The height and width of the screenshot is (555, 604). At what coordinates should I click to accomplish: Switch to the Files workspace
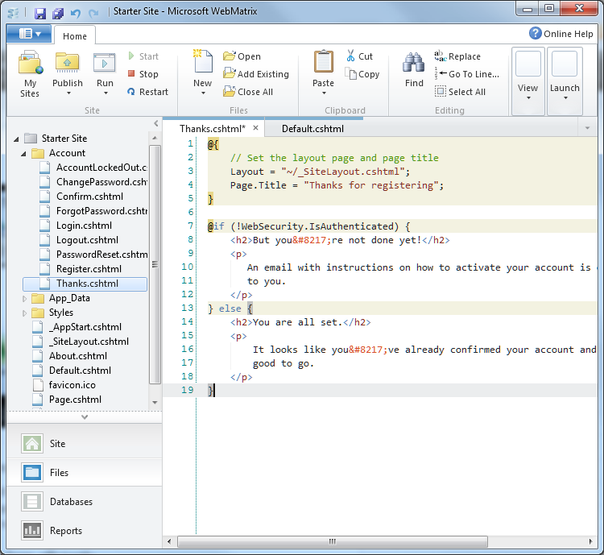click(84, 473)
